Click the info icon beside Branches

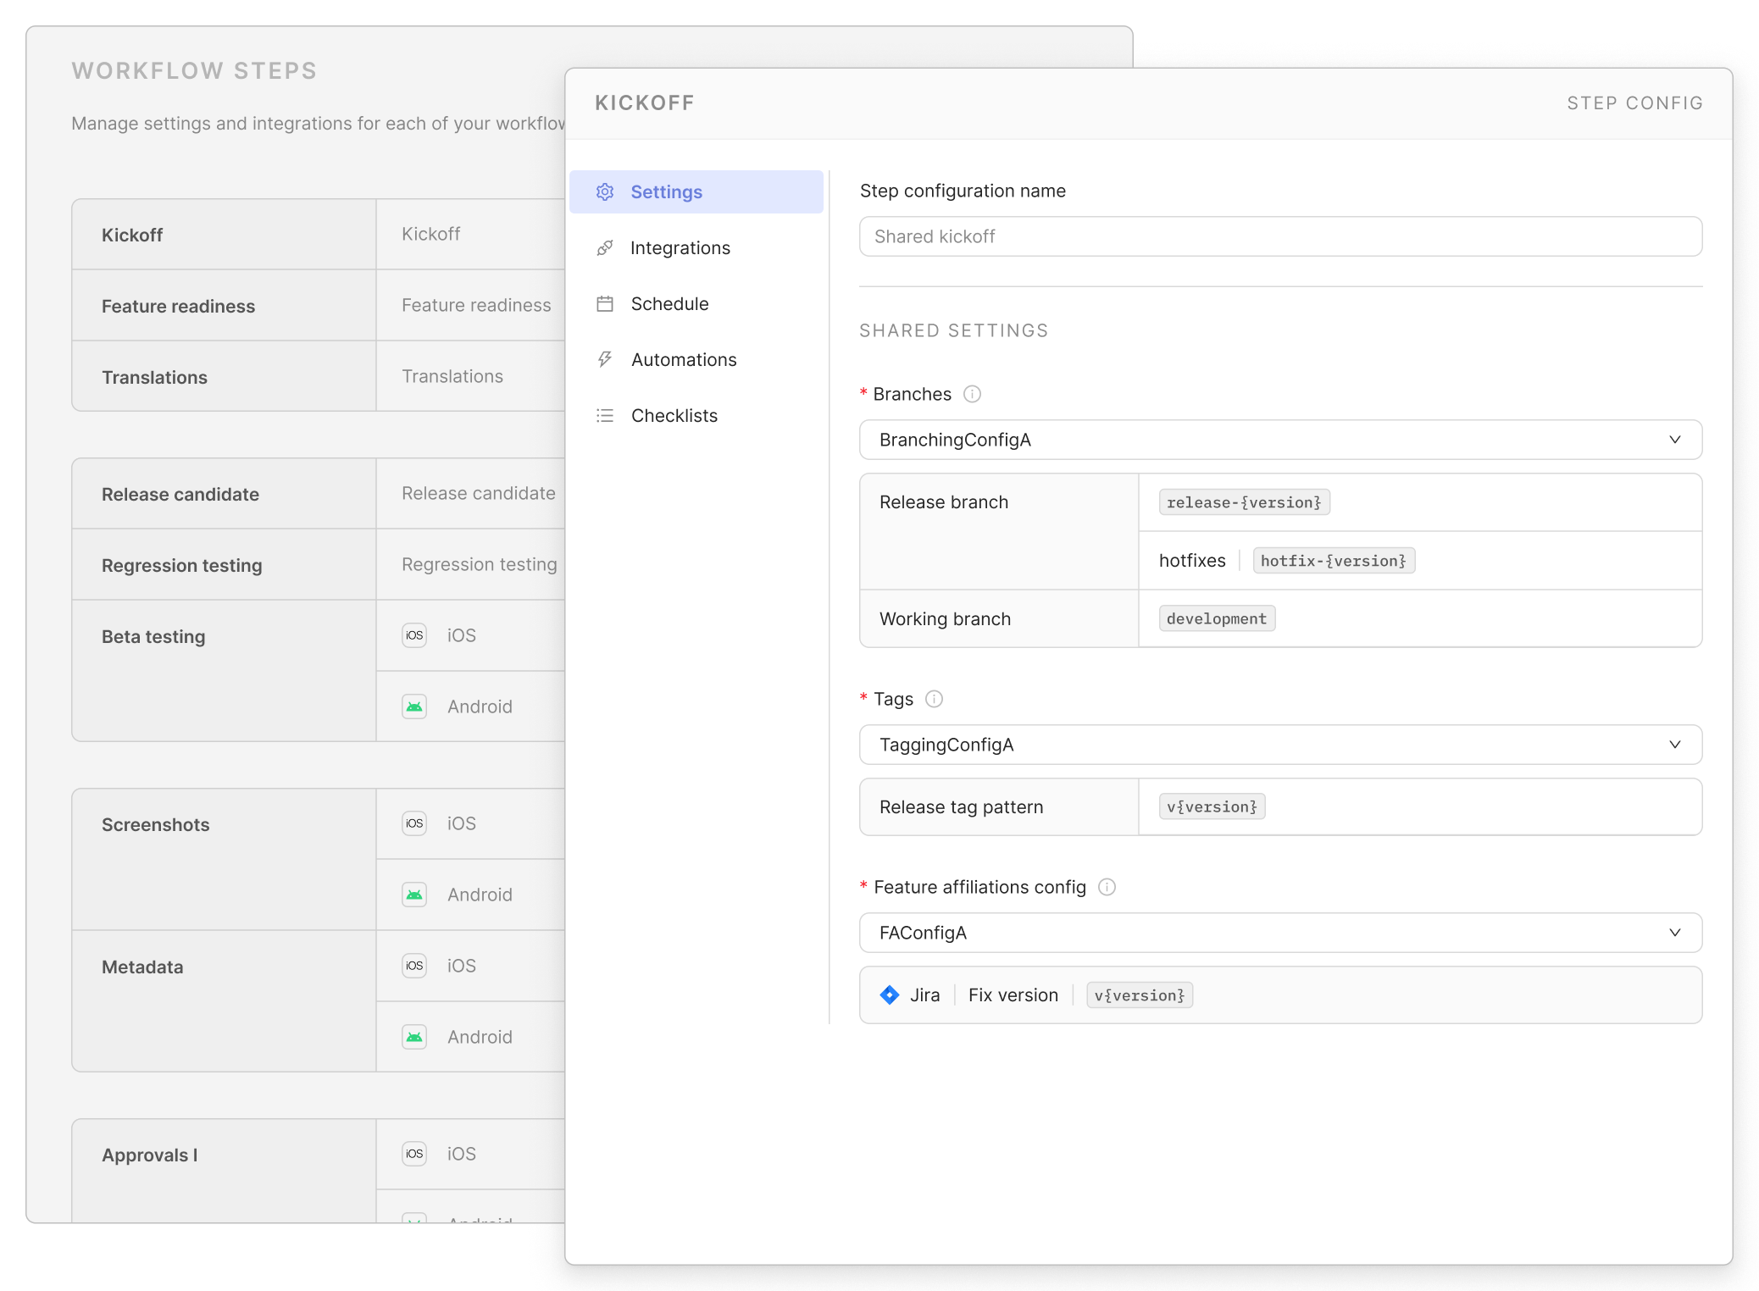tap(973, 394)
